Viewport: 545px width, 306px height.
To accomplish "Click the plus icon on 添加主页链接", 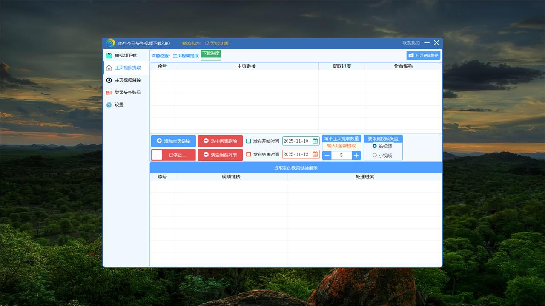I will (159, 141).
